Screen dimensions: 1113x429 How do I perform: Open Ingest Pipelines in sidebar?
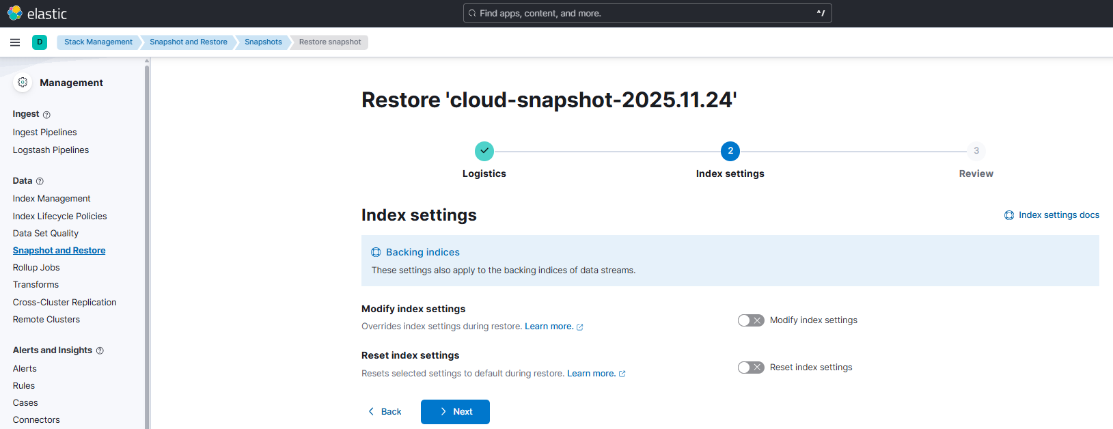(45, 133)
